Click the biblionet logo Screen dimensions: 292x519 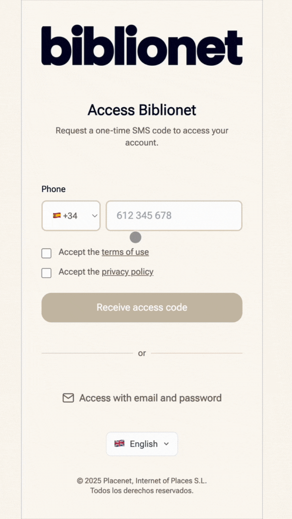[x=141, y=45]
